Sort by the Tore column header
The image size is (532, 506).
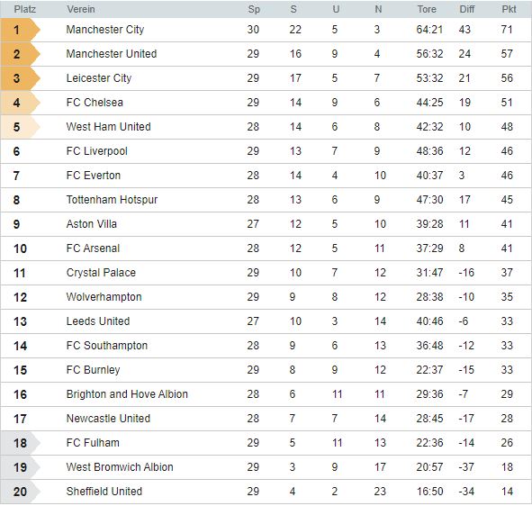[427, 9]
